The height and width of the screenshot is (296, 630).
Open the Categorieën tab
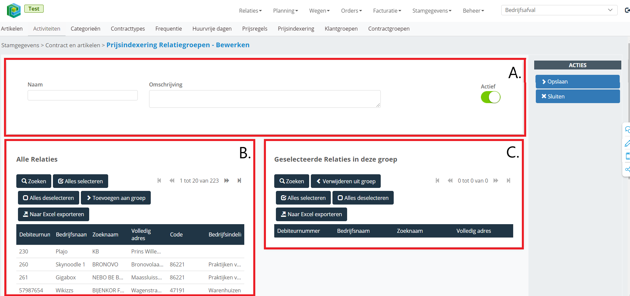86,29
